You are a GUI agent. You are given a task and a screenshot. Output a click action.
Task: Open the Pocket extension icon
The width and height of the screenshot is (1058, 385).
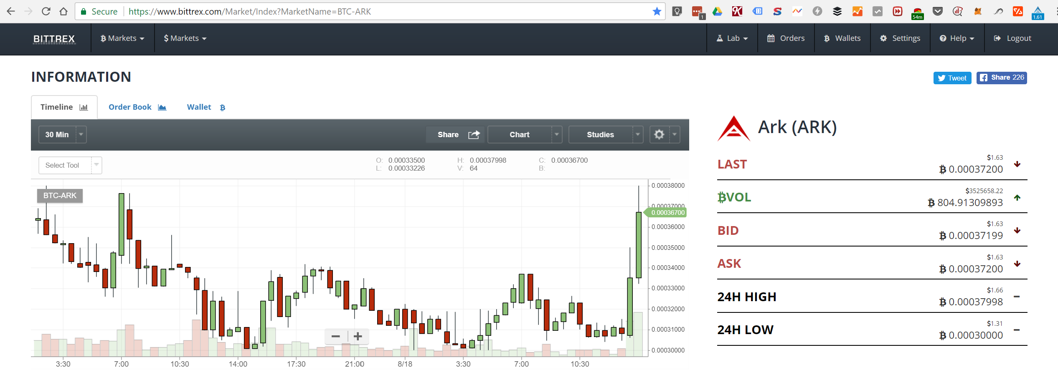938,11
